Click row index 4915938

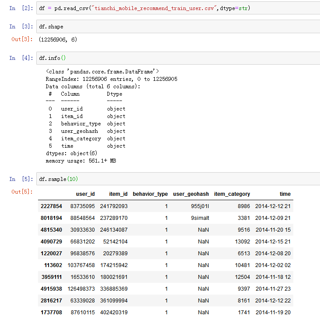[x=51, y=289]
